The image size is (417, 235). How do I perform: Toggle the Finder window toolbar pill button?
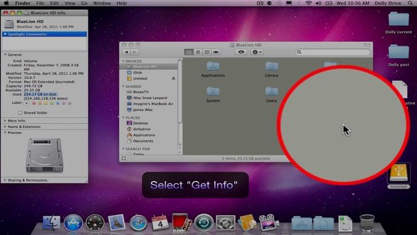point(367,45)
